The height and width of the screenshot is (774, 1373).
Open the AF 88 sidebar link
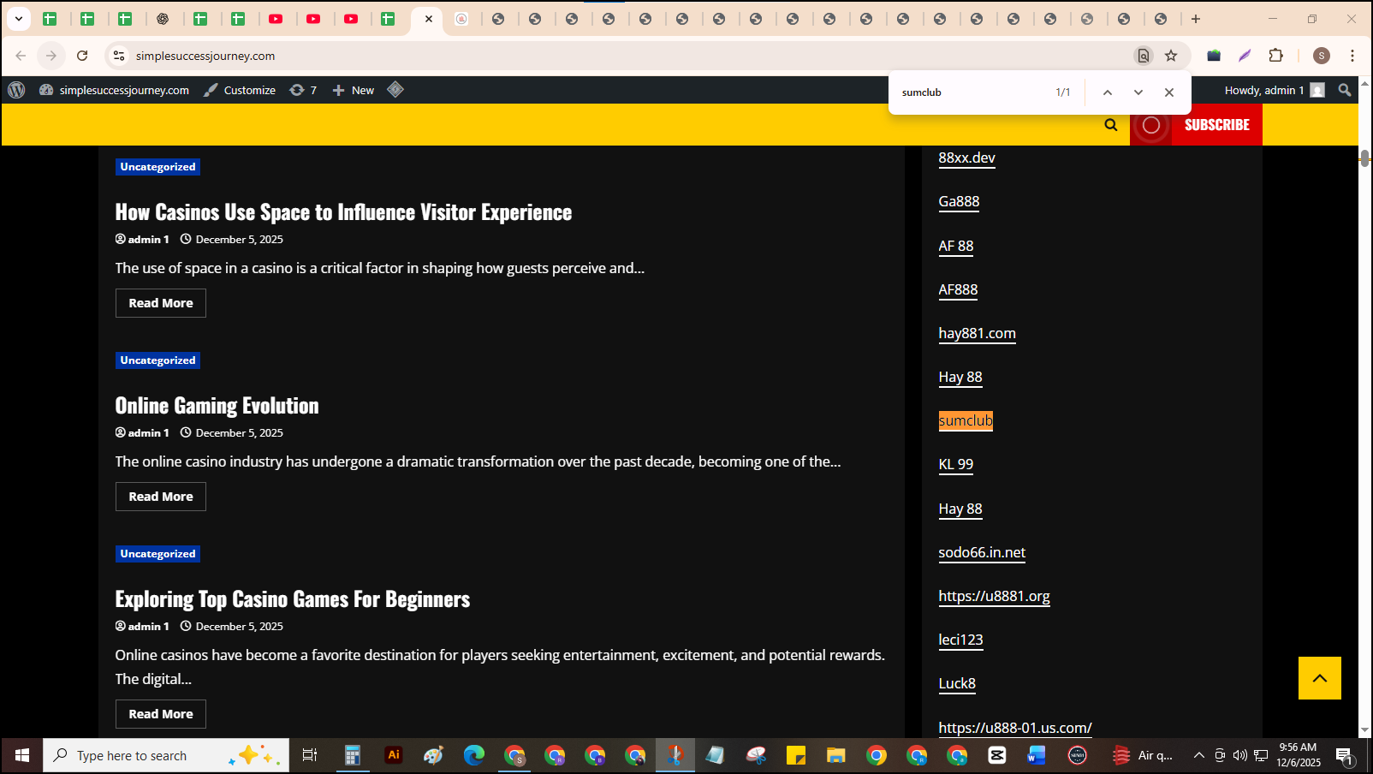click(956, 246)
